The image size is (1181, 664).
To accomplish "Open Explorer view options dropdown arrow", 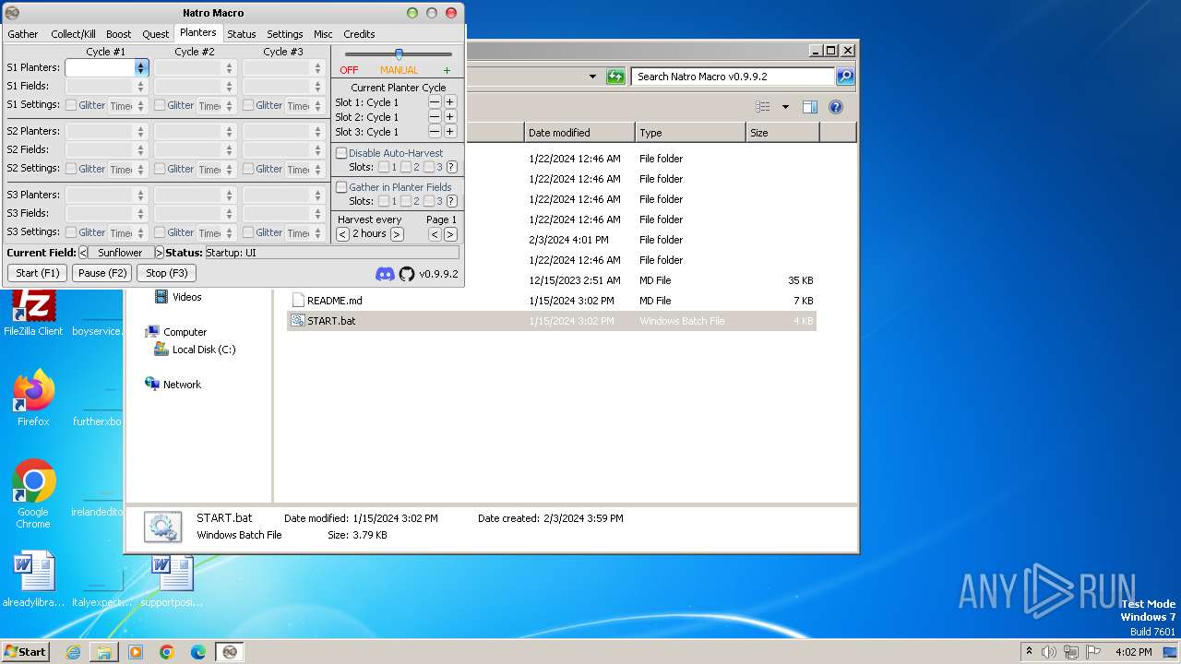I will pos(785,107).
